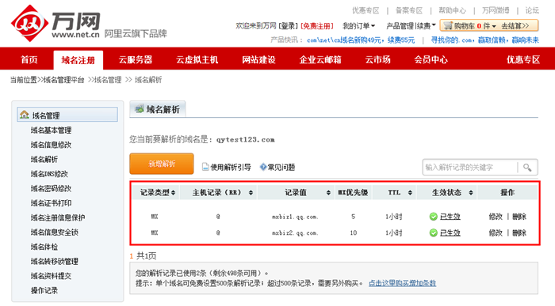
Task: Select 域名信息安全锁 in sidebar
Action: click(x=55, y=232)
